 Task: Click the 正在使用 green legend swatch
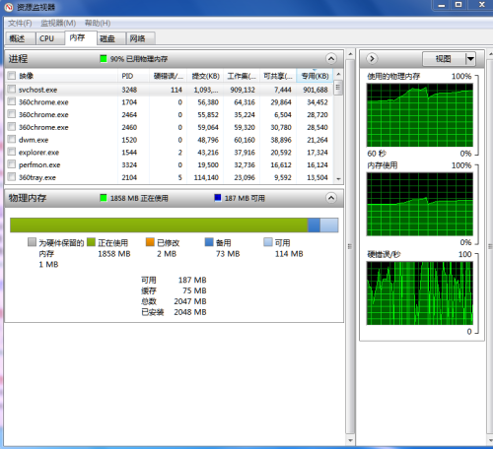[x=91, y=242]
